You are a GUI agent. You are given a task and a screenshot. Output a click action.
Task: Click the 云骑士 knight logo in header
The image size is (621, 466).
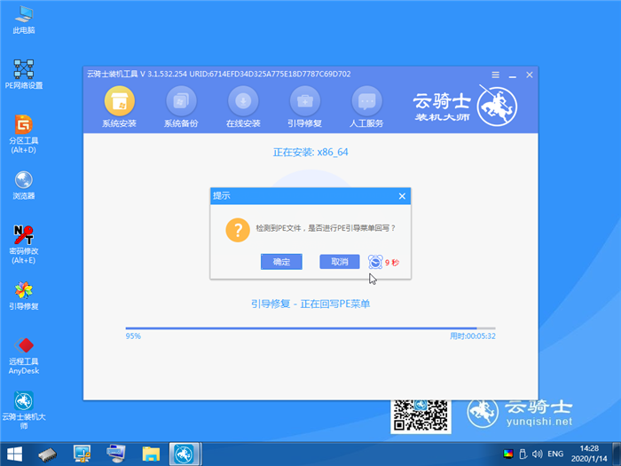pyautogui.click(x=497, y=106)
